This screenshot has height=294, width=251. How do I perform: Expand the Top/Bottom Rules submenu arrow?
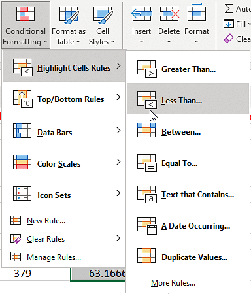(x=118, y=97)
